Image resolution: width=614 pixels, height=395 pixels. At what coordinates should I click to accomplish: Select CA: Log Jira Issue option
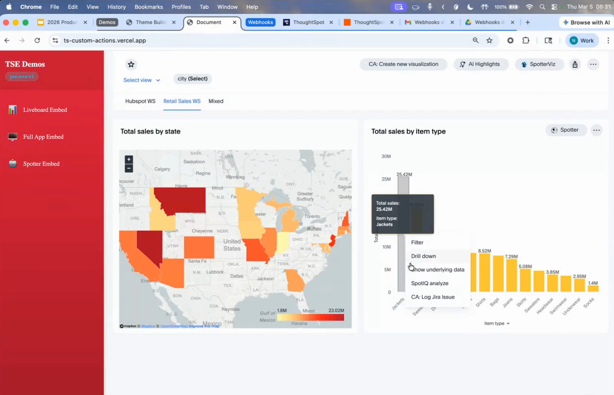(x=432, y=297)
